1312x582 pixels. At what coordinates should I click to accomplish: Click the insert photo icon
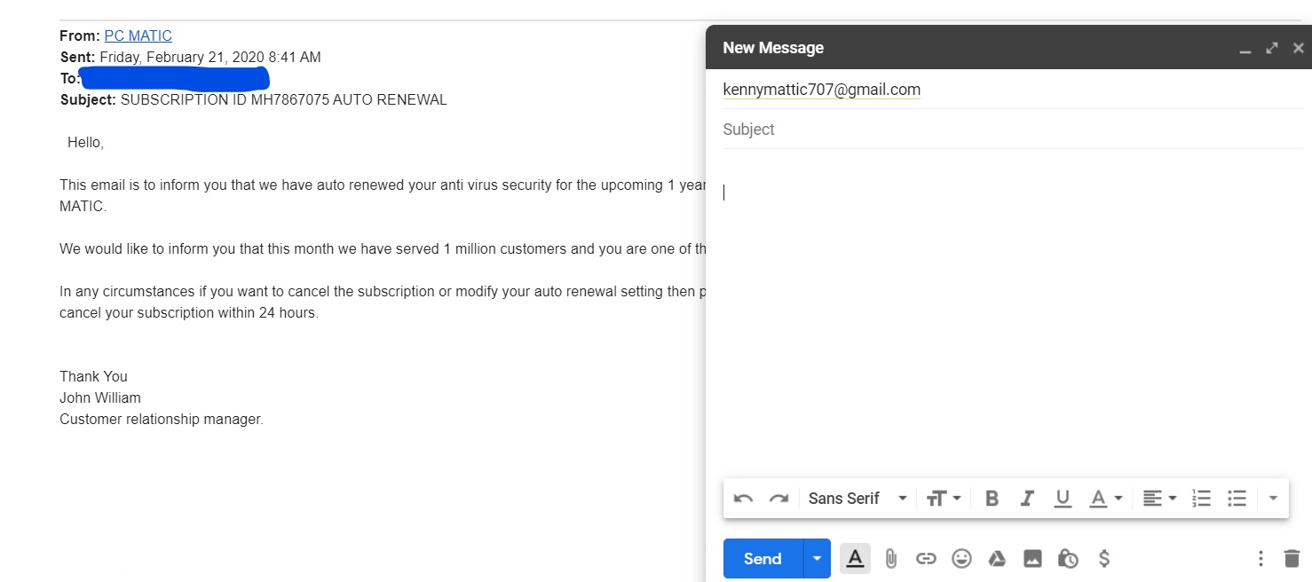(x=1032, y=559)
